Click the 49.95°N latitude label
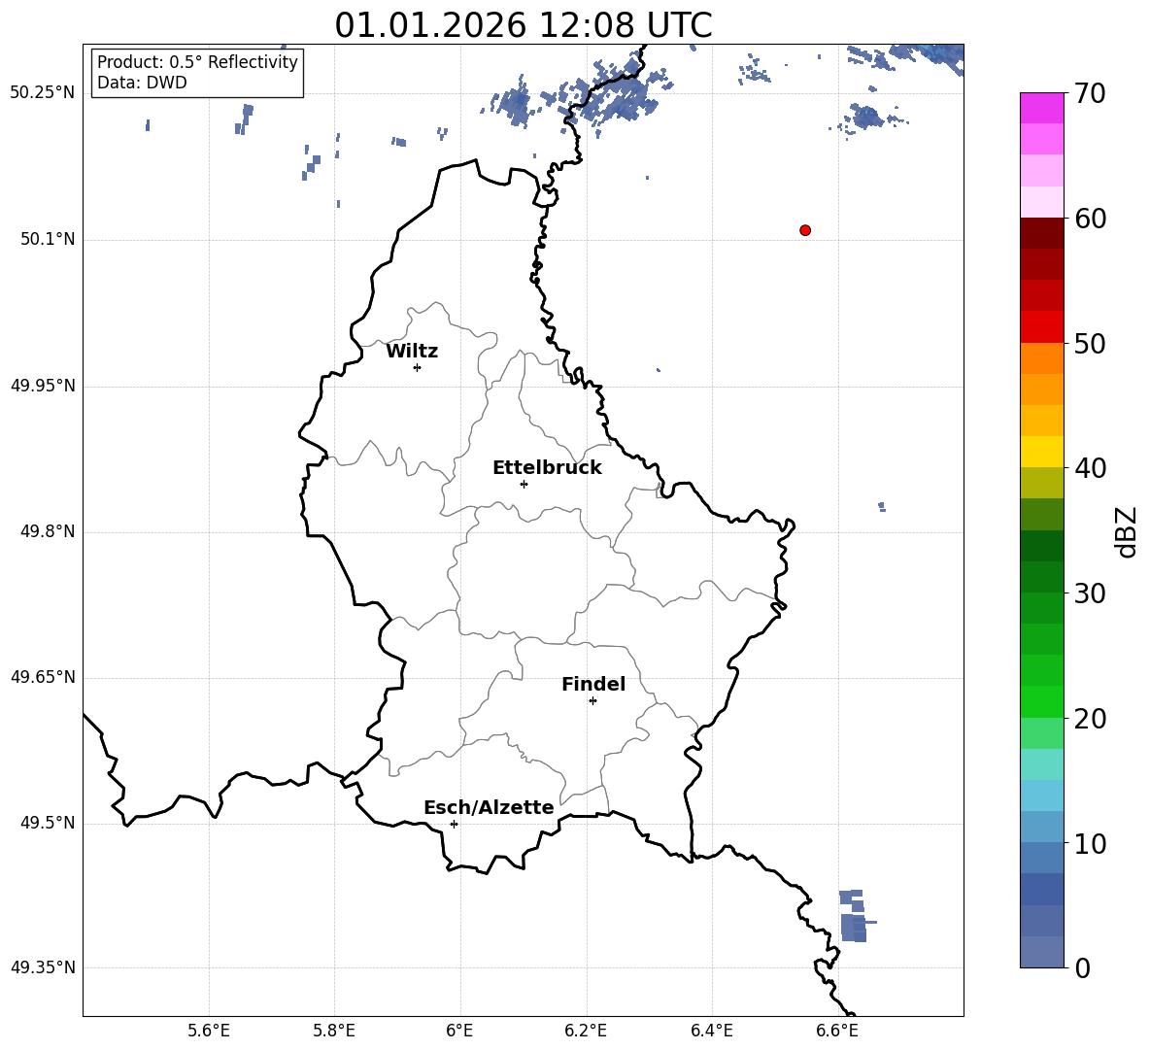Viewport: 1150px width, 1050px height. click(x=42, y=385)
